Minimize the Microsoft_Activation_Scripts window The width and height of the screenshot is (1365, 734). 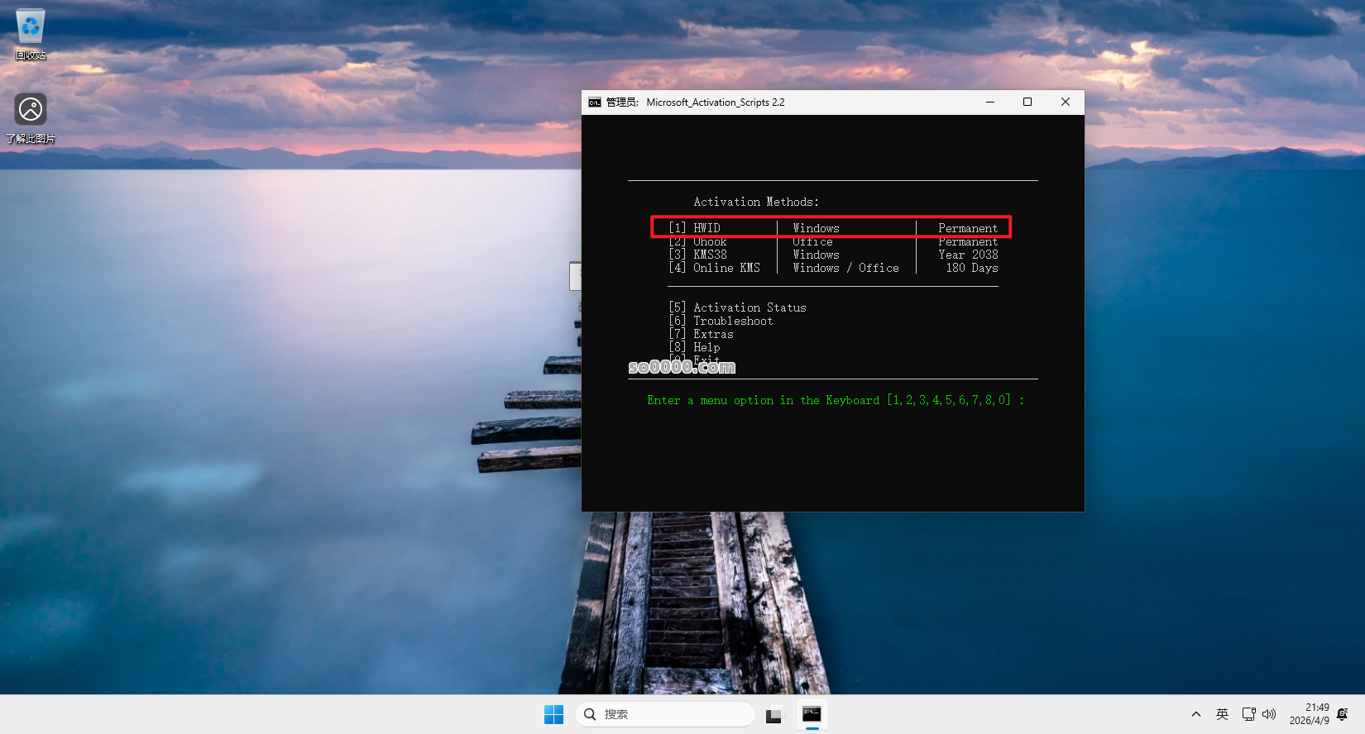point(989,102)
